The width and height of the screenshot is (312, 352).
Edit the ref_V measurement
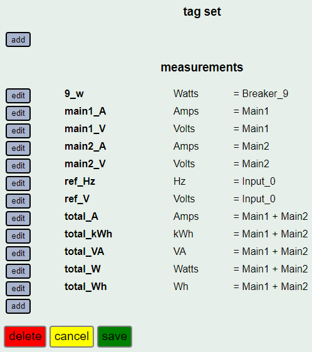point(18,200)
